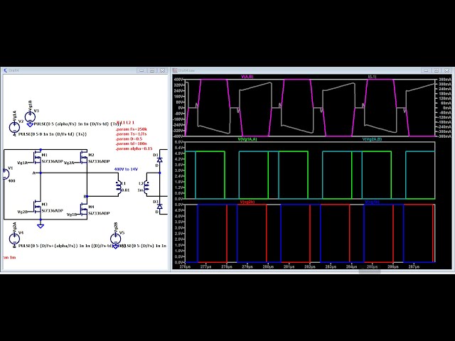Click the red V(vg2b) trace label
This screenshot has height=341, width=455.
[247, 202]
